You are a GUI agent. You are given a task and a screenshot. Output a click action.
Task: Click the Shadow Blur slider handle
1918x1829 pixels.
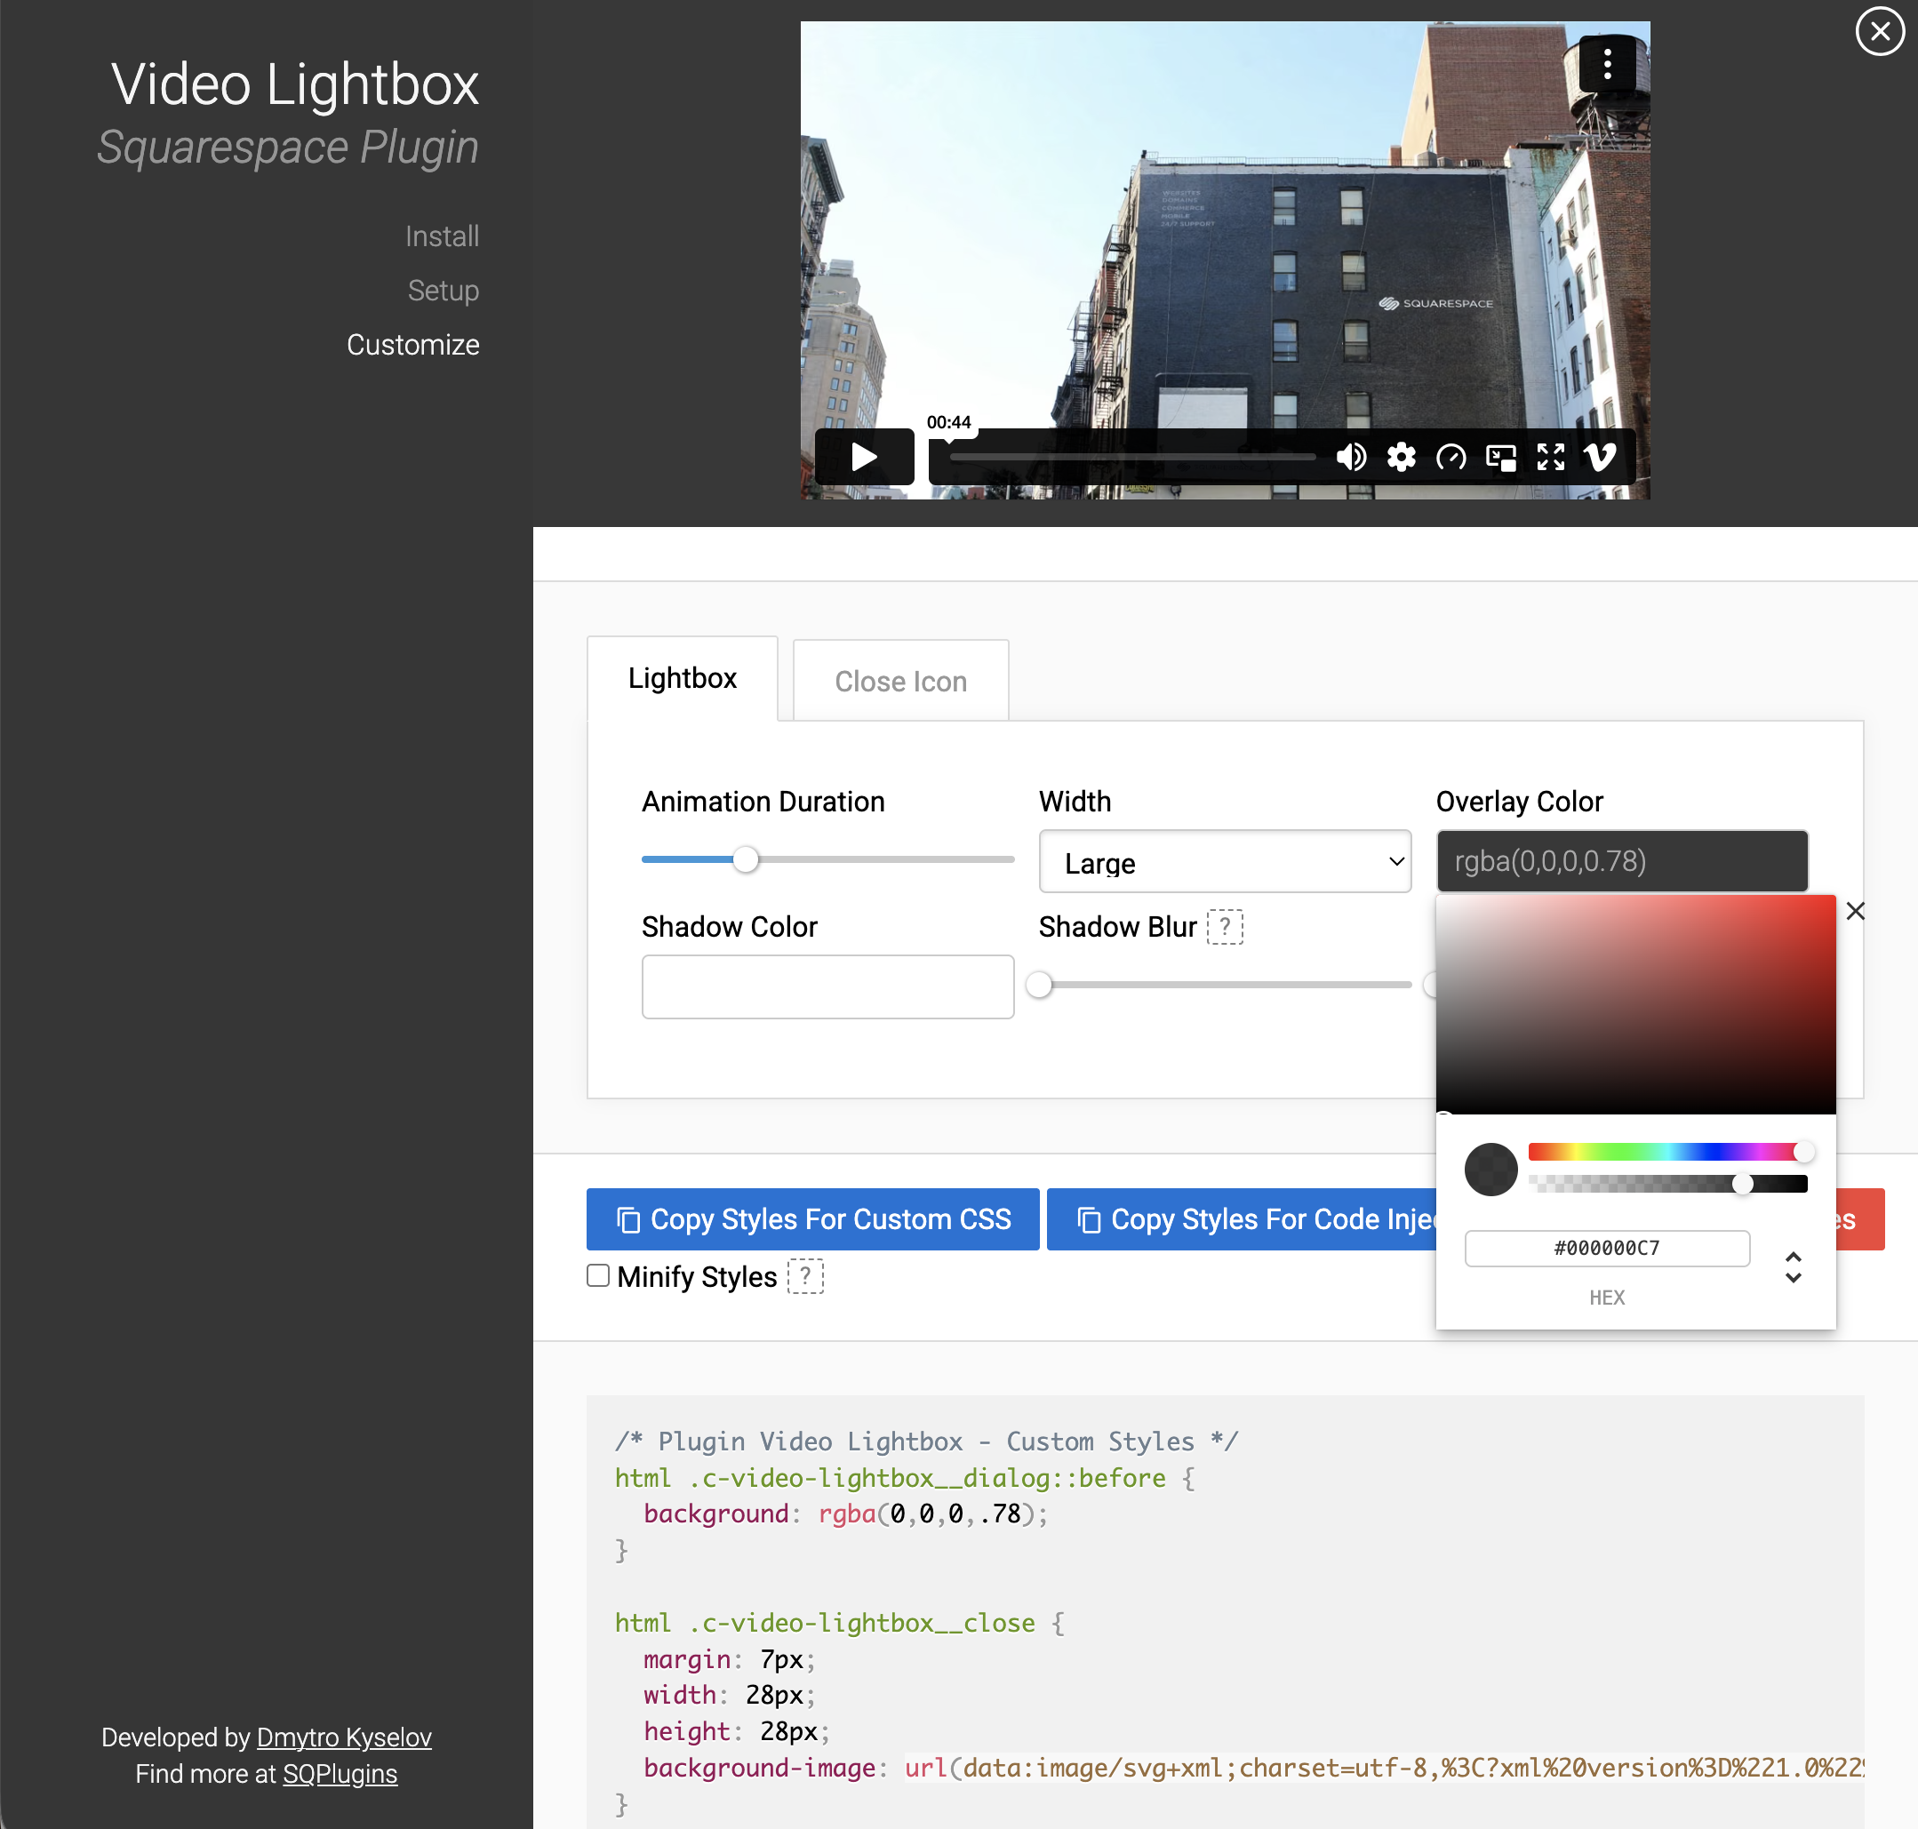(1040, 985)
